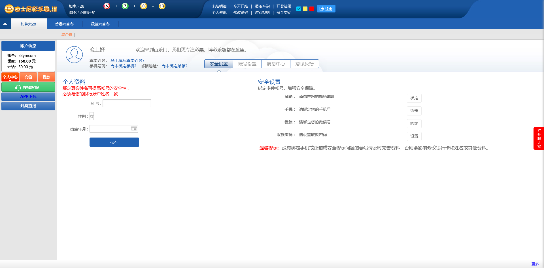This screenshot has height=268, width=544.
Task: Click the 退出 logout button
Action: point(326,9)
